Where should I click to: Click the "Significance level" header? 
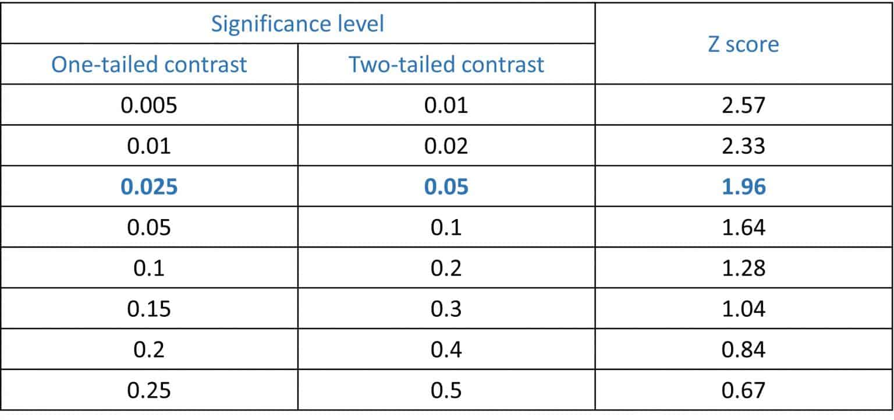pos(297,24)
